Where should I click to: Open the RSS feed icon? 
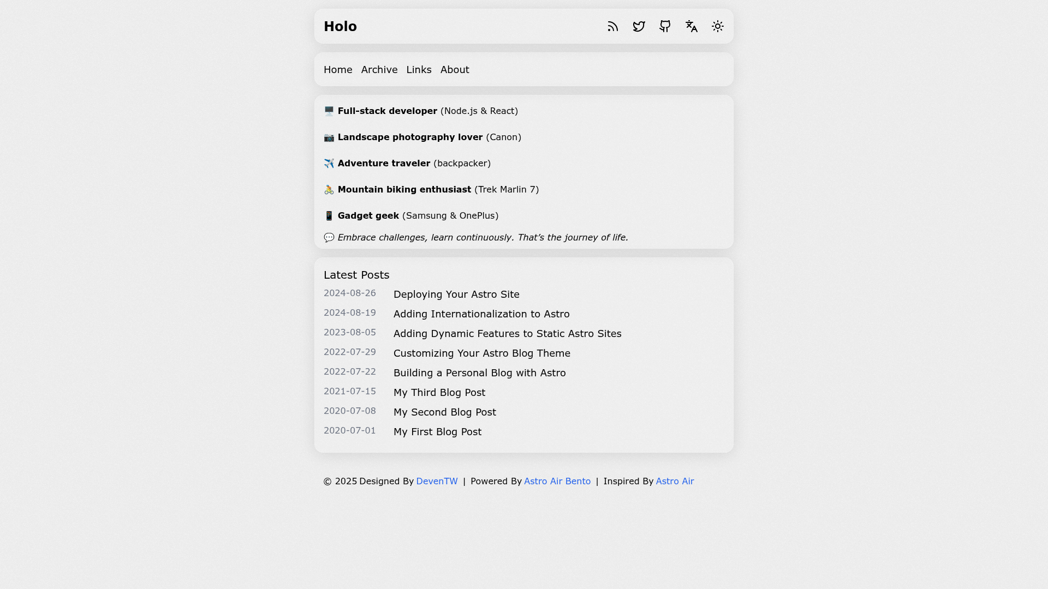pos(613,26)
